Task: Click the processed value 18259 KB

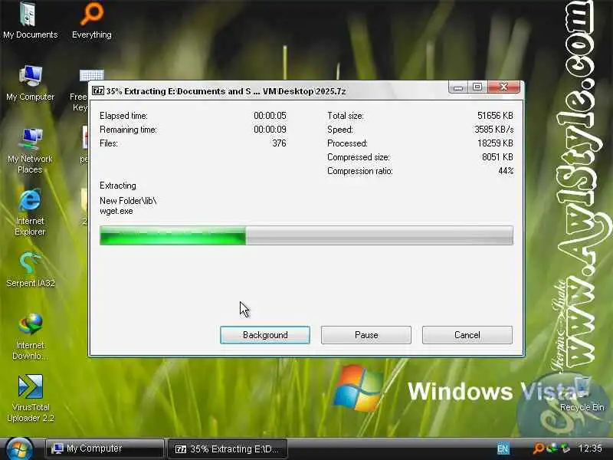Action: 495,143
